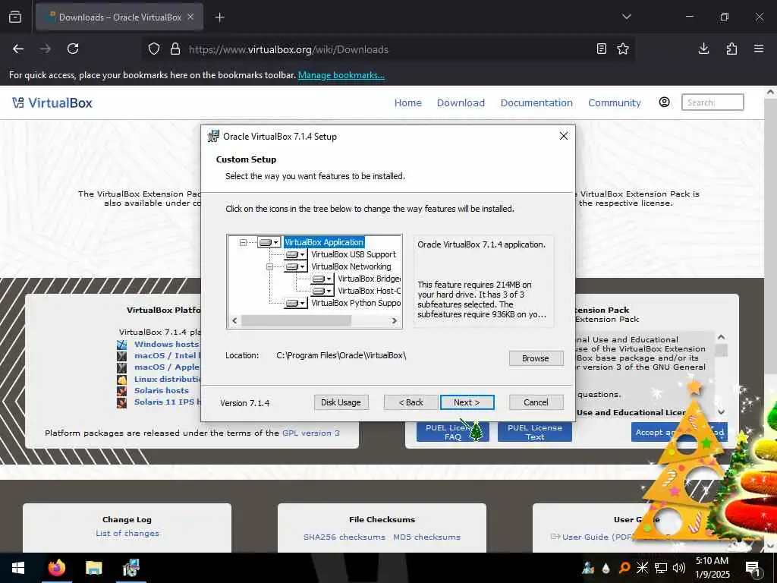Close the Oracle VirtualBox Setup dialog

(x=564, y=136)
